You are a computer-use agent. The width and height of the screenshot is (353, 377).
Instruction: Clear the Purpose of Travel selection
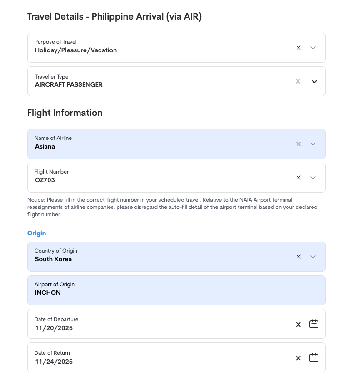click(x=298, y=48)
